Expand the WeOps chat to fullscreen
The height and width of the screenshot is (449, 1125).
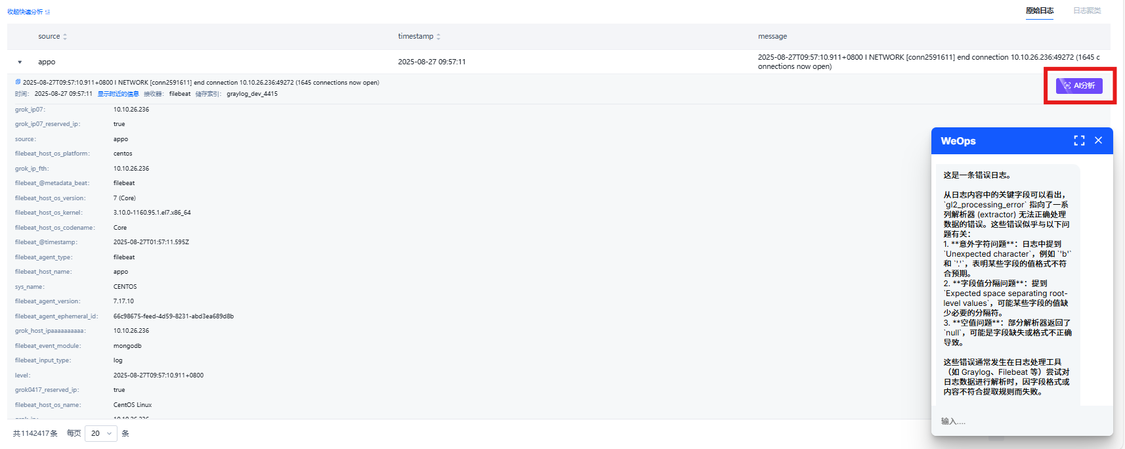coord(1079,140)
